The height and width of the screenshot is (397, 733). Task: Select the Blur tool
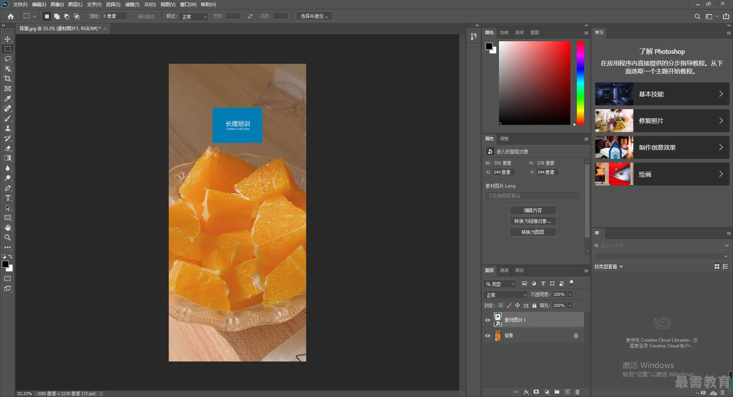pos(8,168)
